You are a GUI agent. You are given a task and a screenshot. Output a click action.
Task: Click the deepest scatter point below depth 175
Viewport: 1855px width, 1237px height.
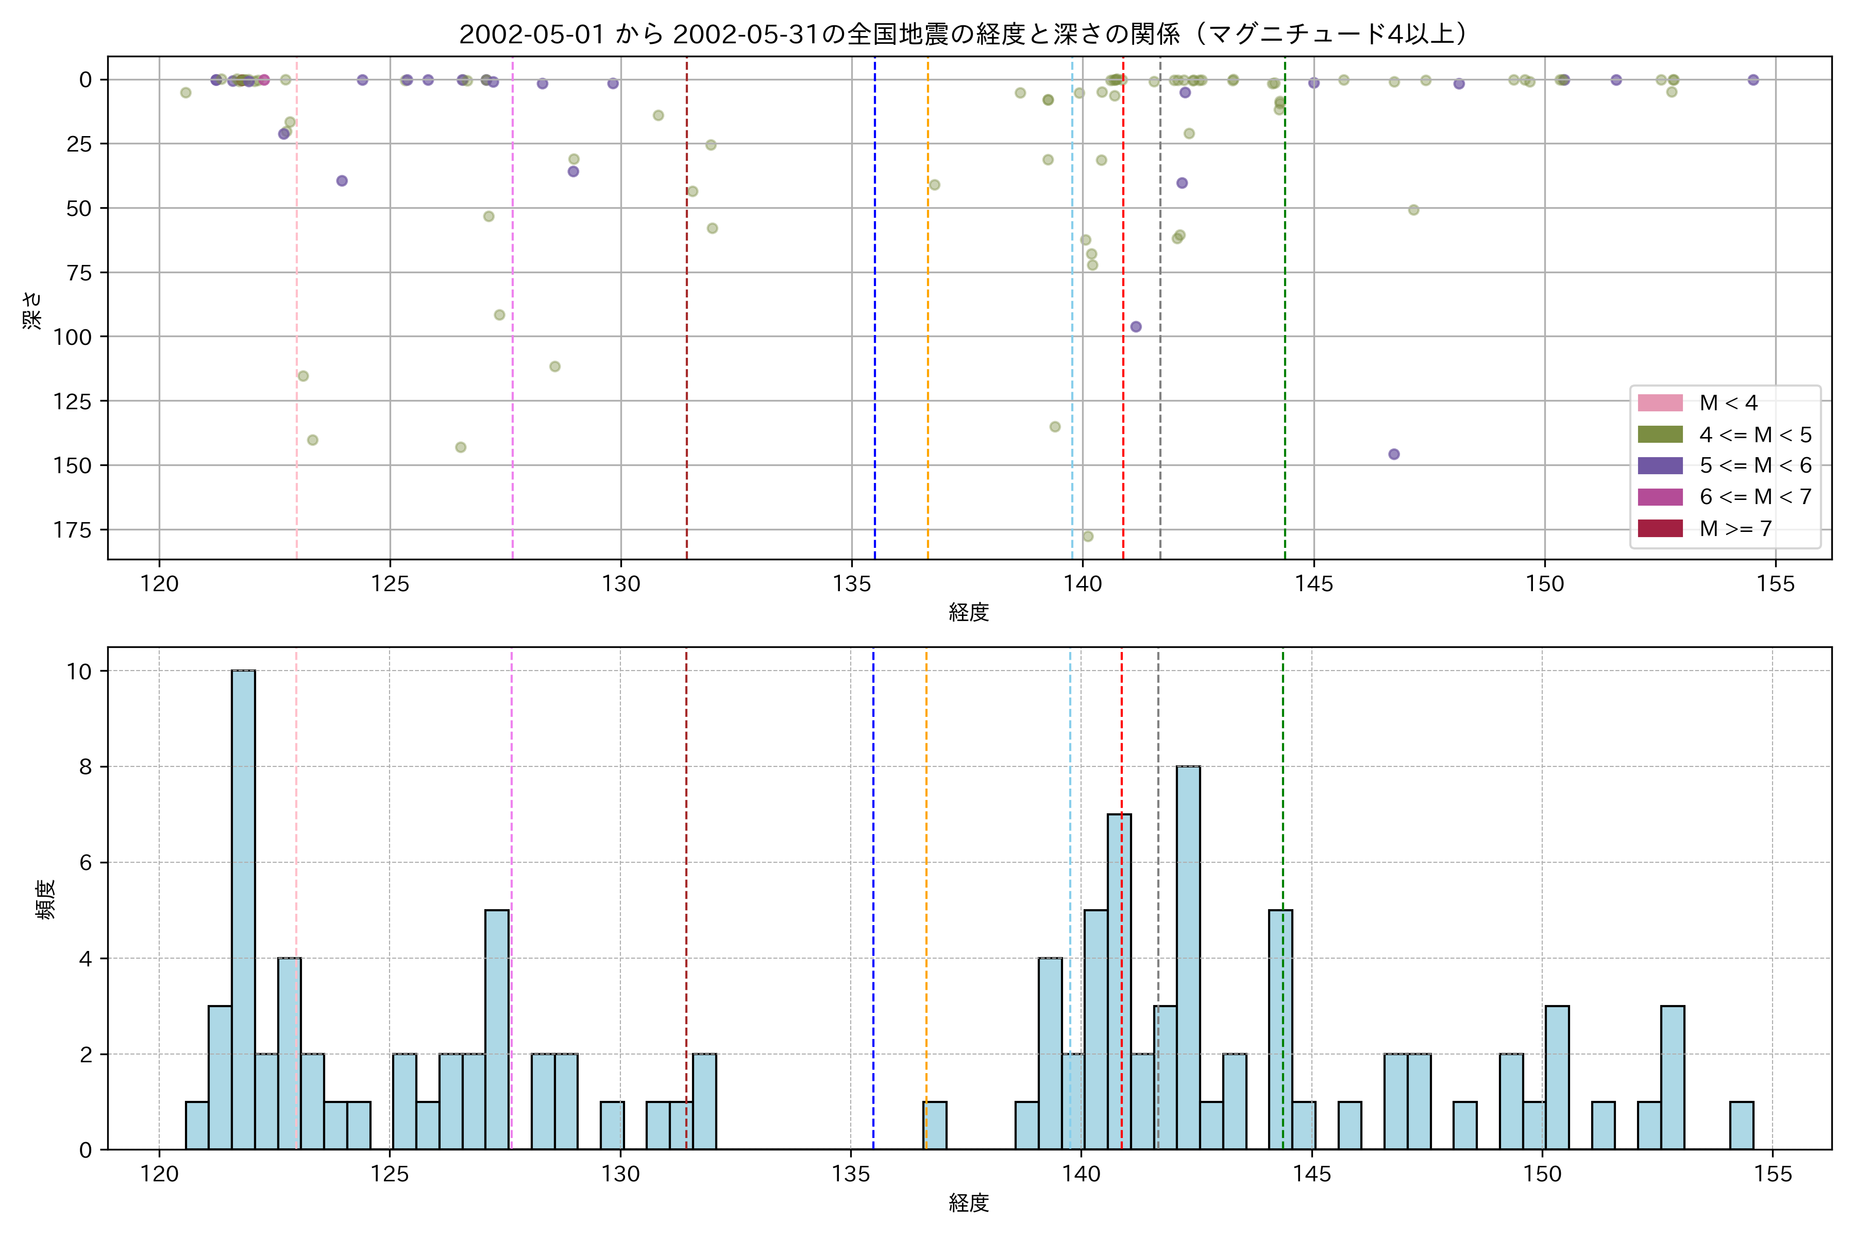tap(1088, 537)
